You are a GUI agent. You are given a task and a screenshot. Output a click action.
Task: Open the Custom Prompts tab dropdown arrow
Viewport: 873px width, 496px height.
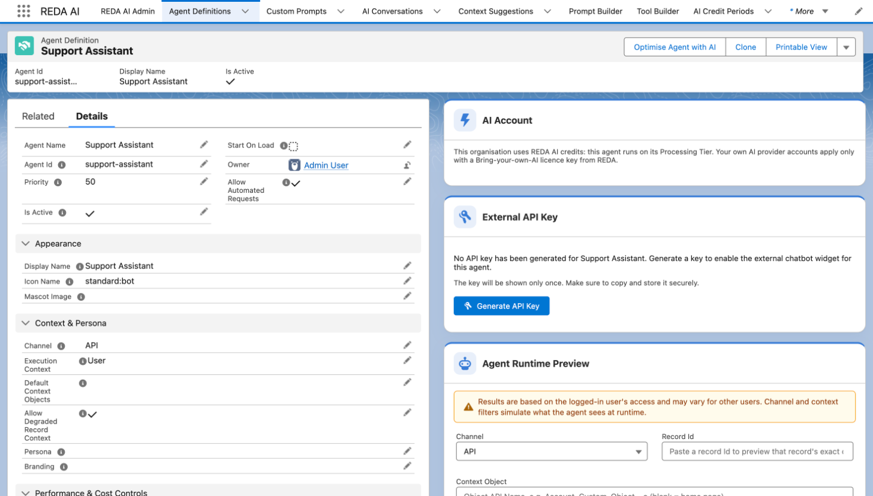(x=341, y=11)
